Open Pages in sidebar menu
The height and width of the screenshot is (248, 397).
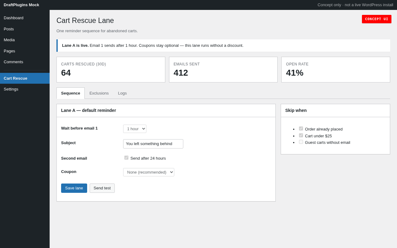click(25, 51)
